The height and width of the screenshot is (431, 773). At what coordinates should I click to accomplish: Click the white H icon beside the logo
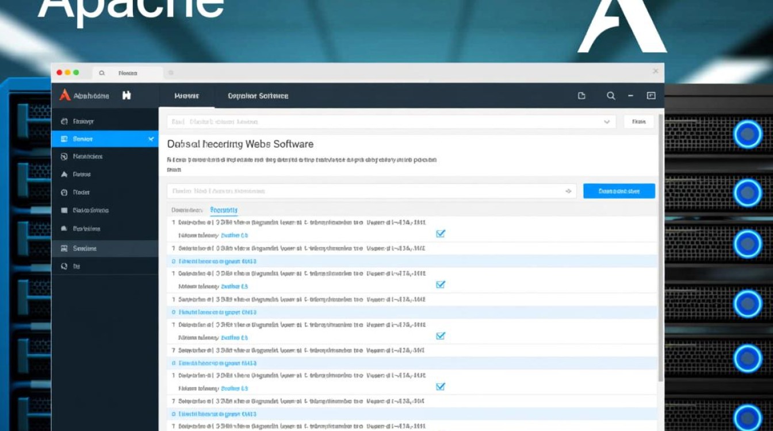click(x=127, y=95)
